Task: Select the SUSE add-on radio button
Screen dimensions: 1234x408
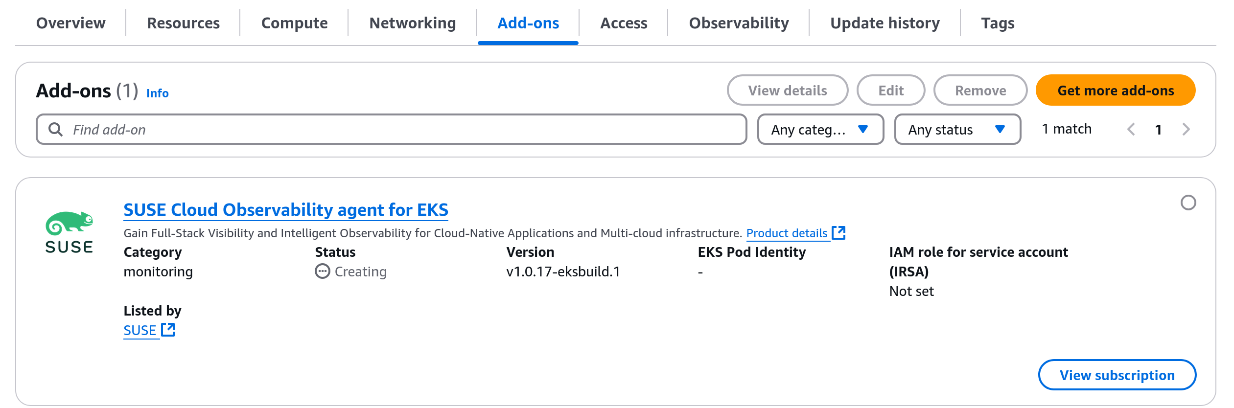Action: (x=1188, y=203)
